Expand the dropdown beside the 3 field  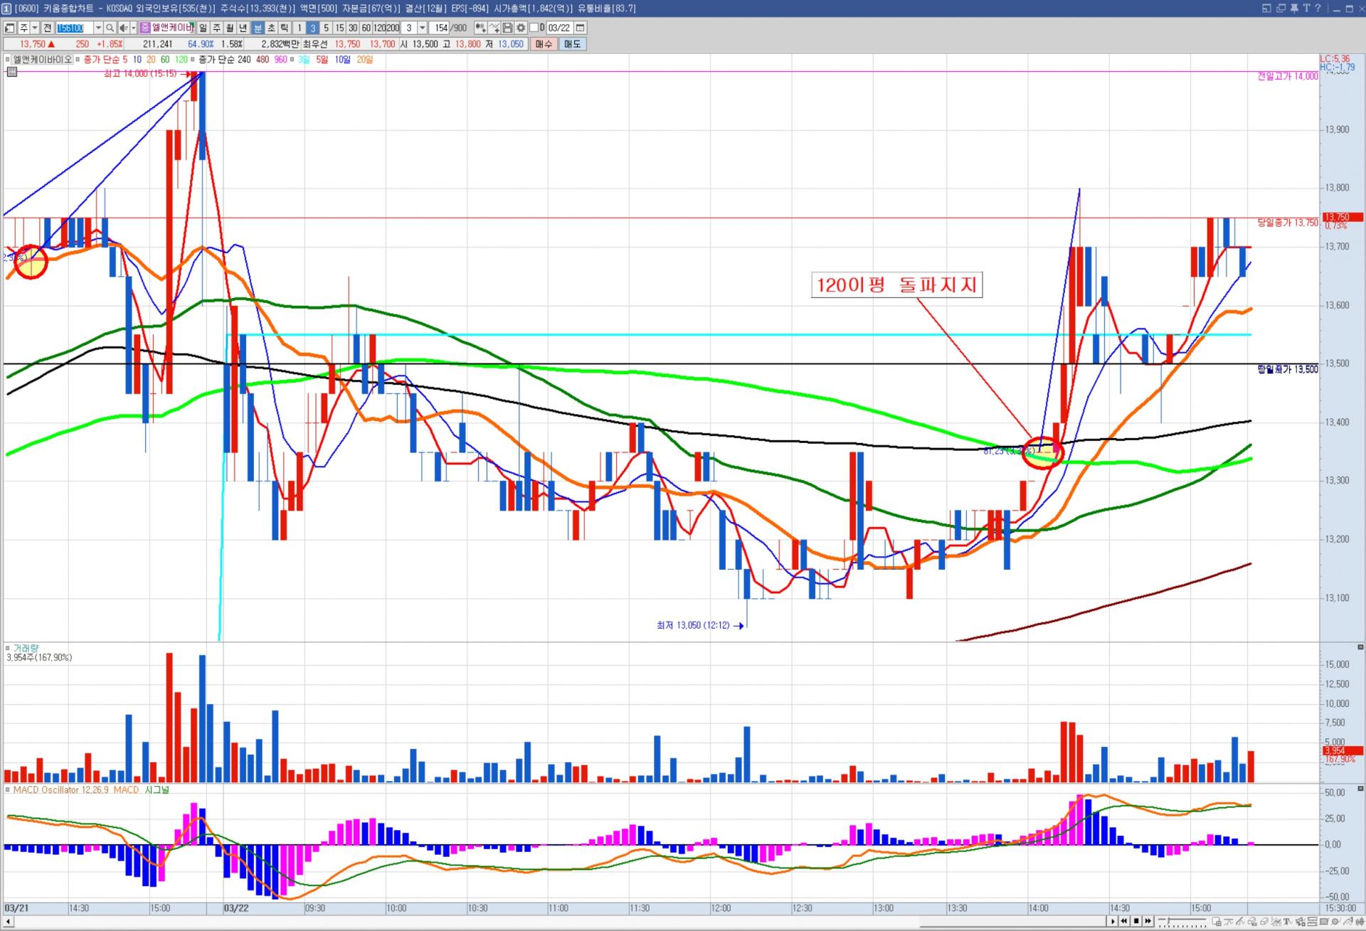[422, 28]
